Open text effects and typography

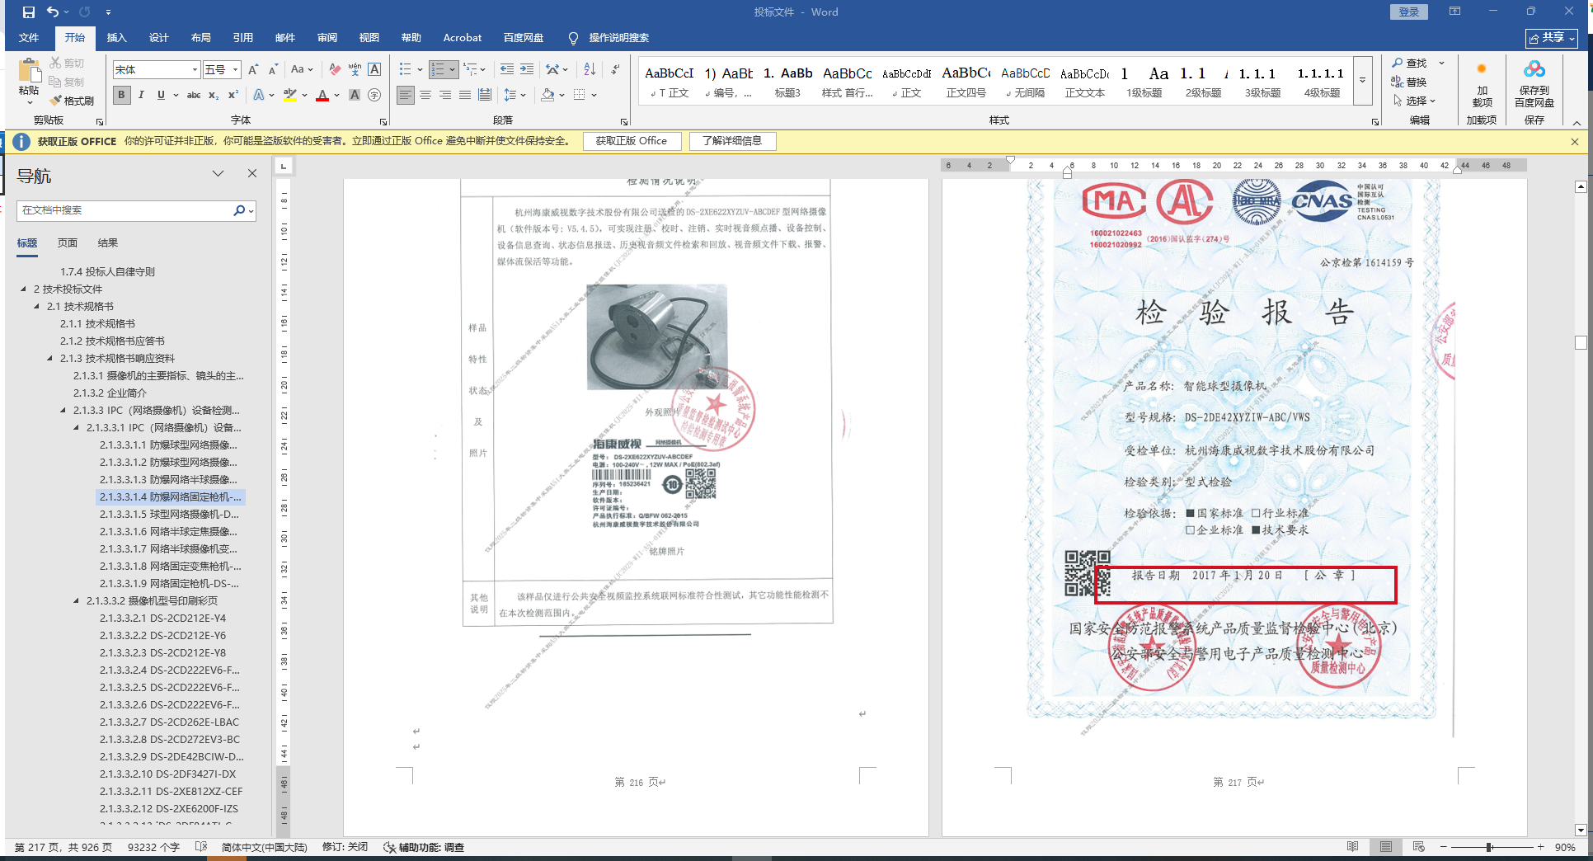pos(259,95)
